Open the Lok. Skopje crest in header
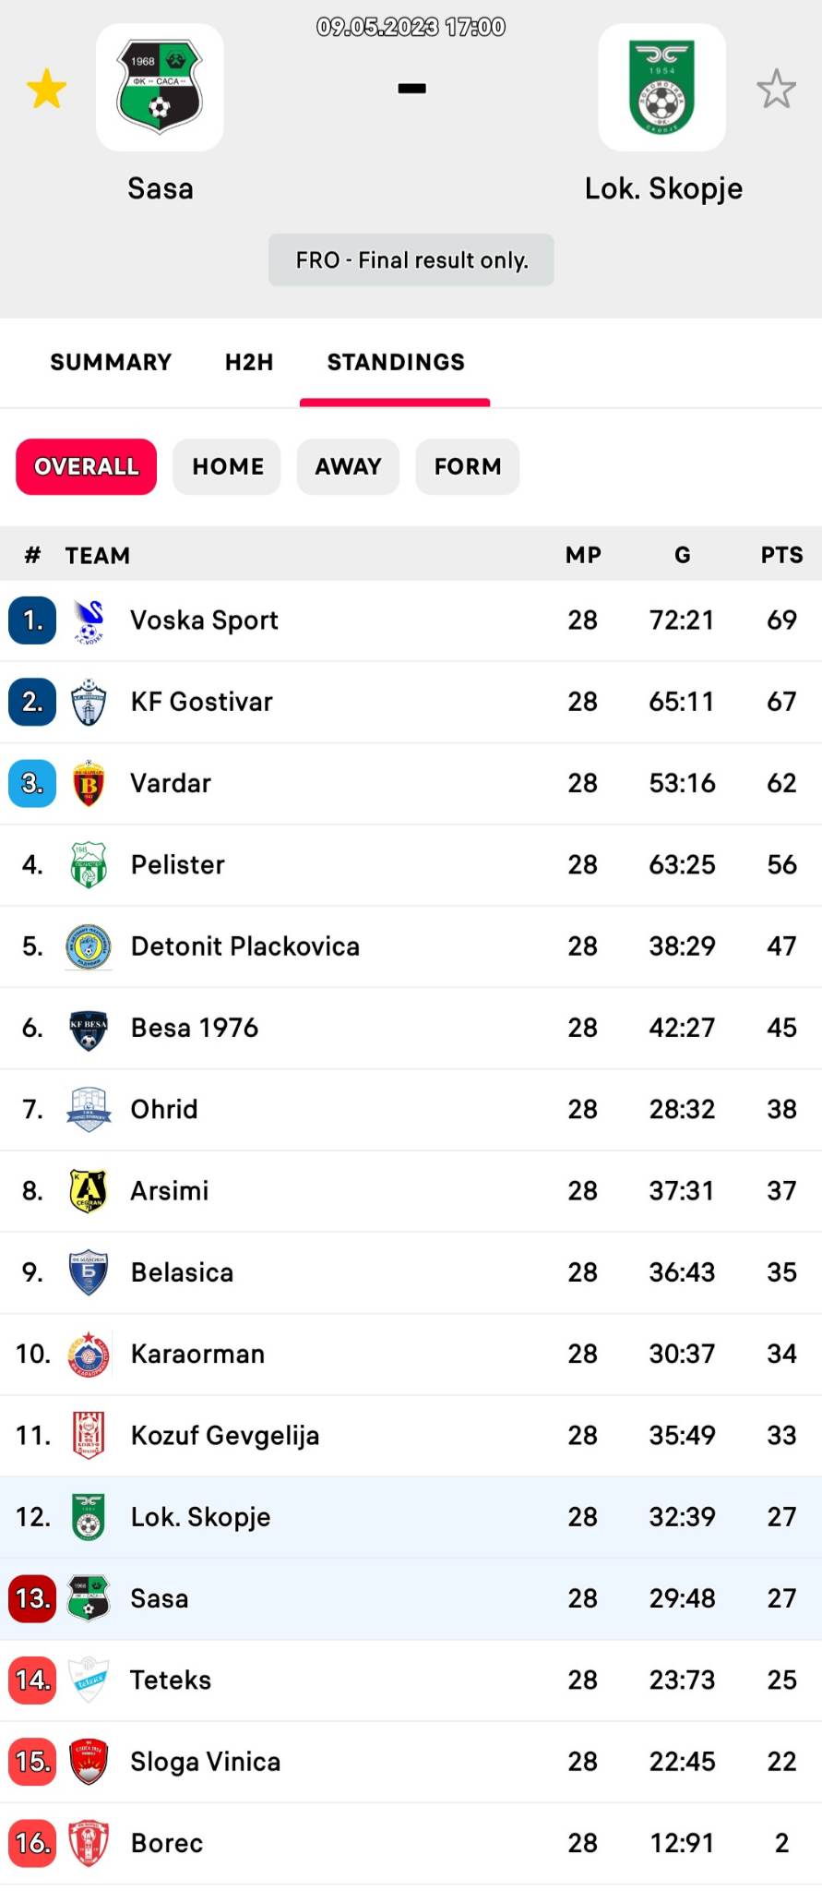Viewport: 822px width, 1891px height. [661, 88]
